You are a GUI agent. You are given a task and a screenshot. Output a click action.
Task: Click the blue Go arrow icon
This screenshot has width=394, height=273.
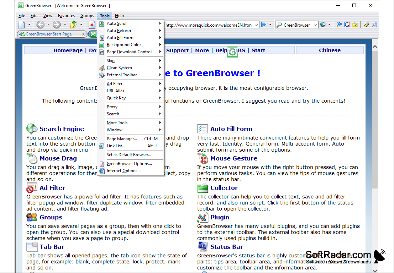(x=264, y=24)
